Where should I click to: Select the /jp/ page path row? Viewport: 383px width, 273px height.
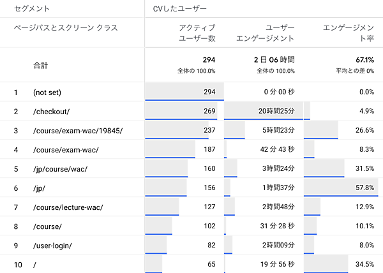click(x=40, y=188)
